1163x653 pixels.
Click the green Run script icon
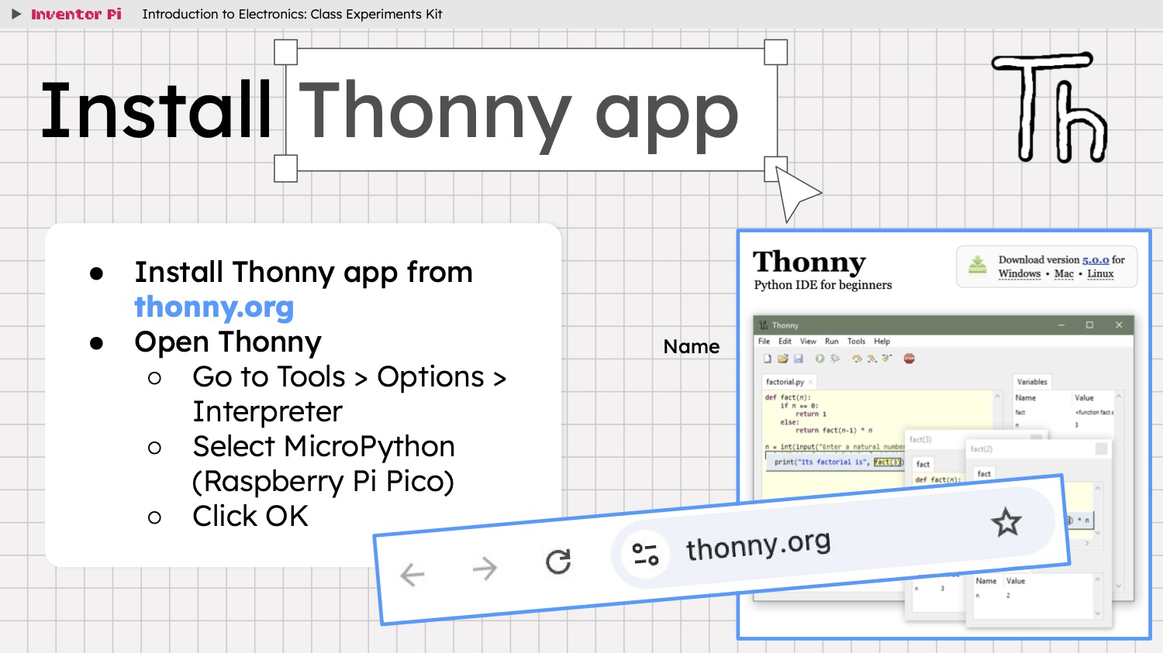820,359
